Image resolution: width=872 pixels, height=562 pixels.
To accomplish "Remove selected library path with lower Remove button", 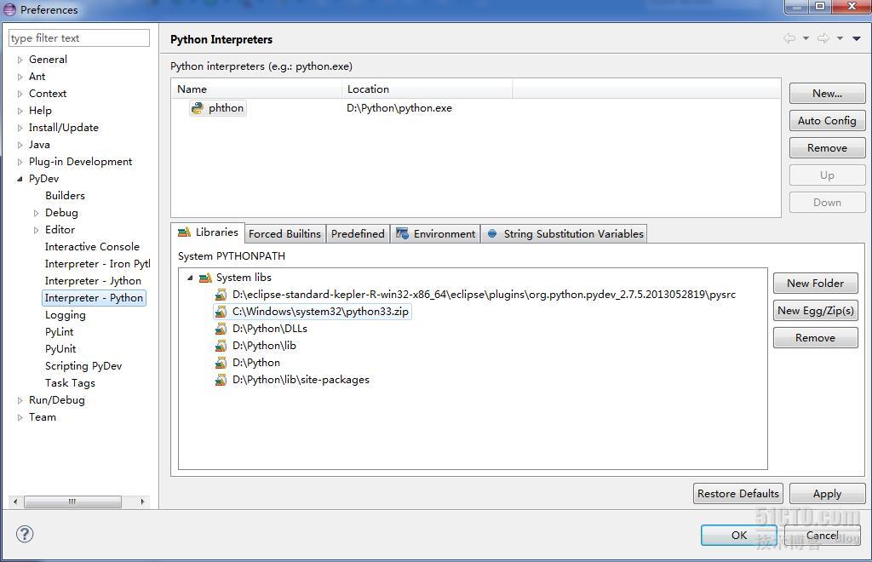I will [815, 338].
